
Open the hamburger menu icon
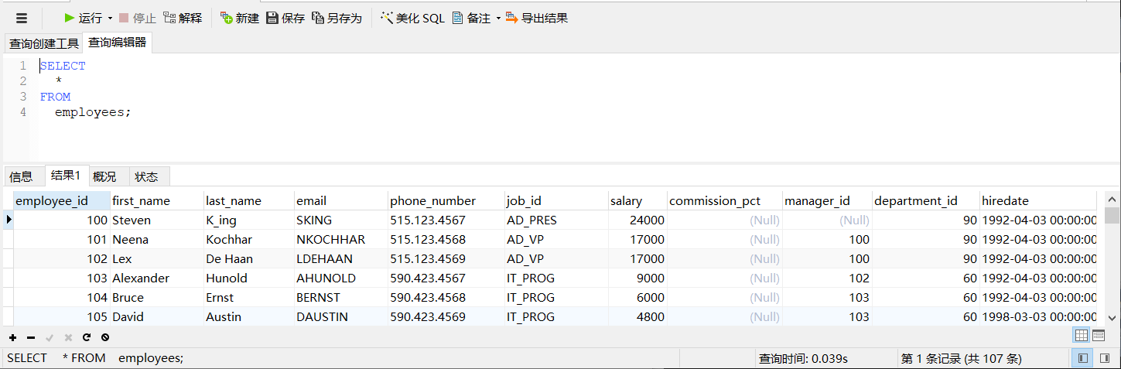click(x=21, y=18)
